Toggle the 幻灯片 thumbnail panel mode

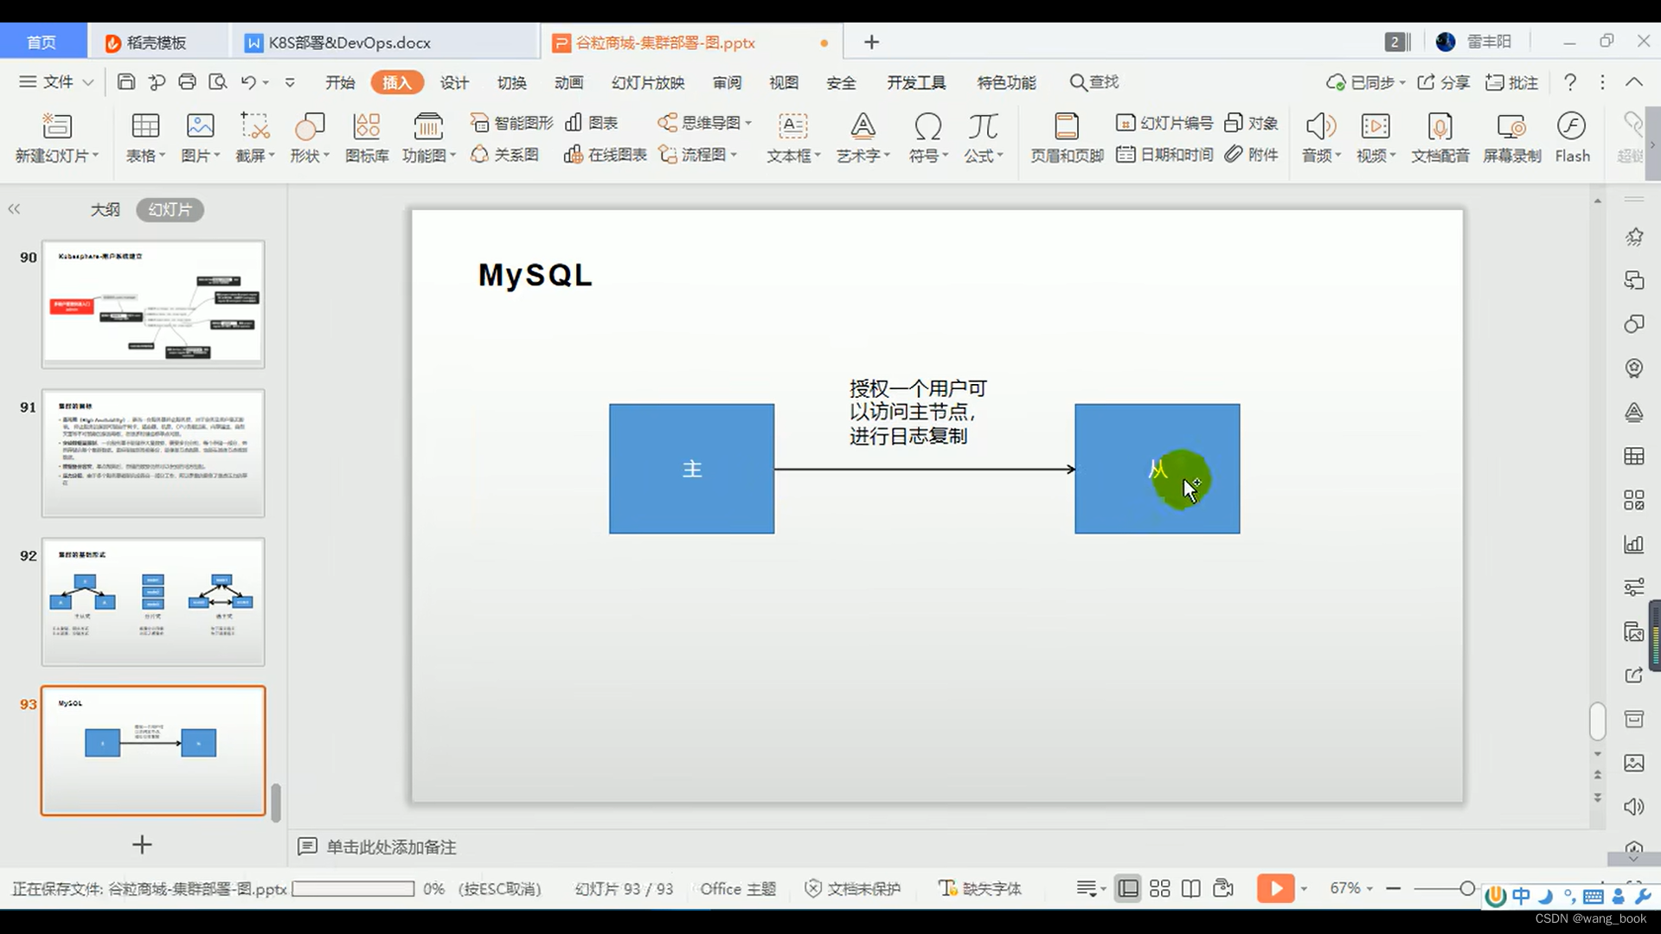click(170, 210)
